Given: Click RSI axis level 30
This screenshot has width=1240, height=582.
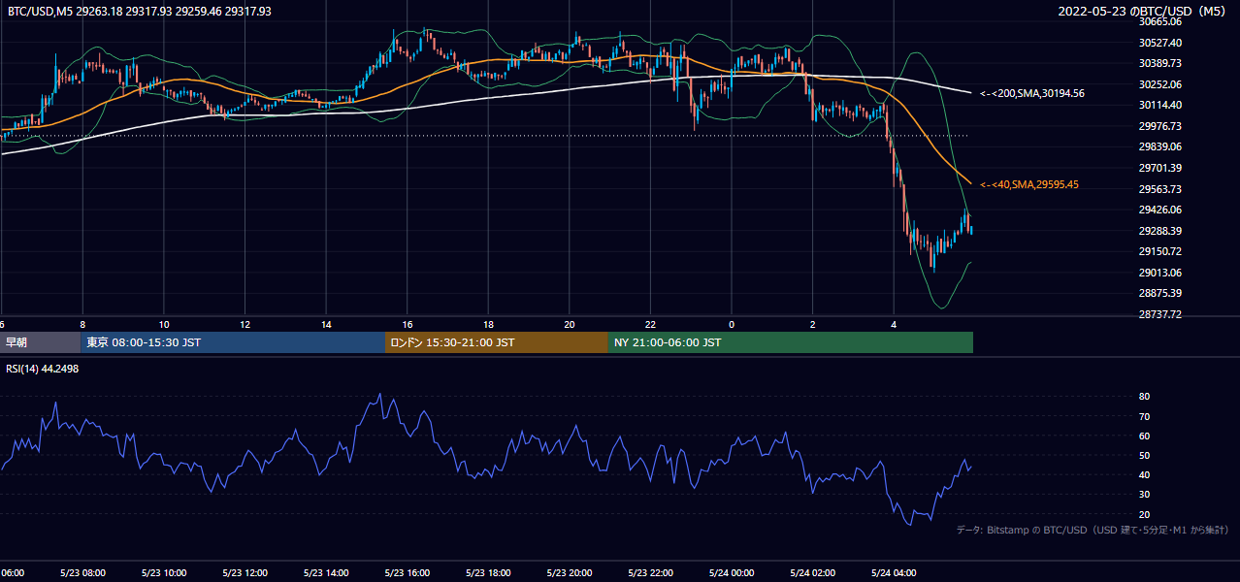Looking at the screenshot, I should [x=1145, y=495].
